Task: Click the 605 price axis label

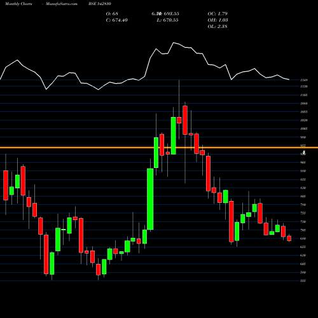Action: click(303, 264)
